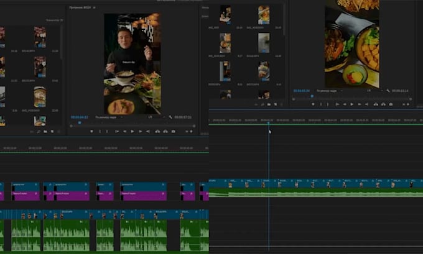Click Lift button in right program monitor
Viewport: 423px width, 254px height.
[376, 104]
